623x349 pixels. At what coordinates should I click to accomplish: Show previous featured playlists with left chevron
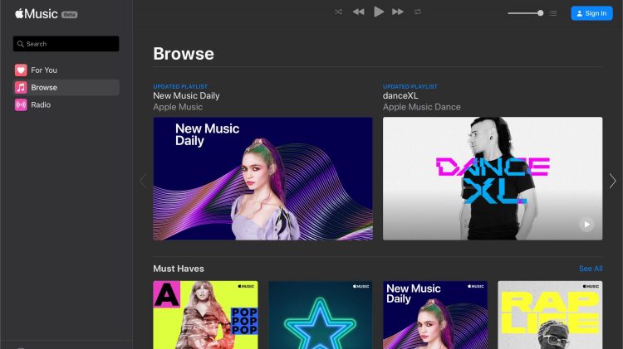point(144,182)
